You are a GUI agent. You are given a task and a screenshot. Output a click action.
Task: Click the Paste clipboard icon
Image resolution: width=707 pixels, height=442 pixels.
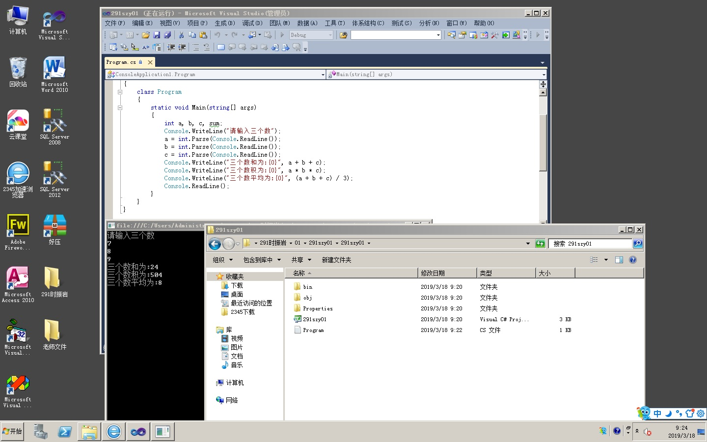pyautogui.click(x=203, y=35)
